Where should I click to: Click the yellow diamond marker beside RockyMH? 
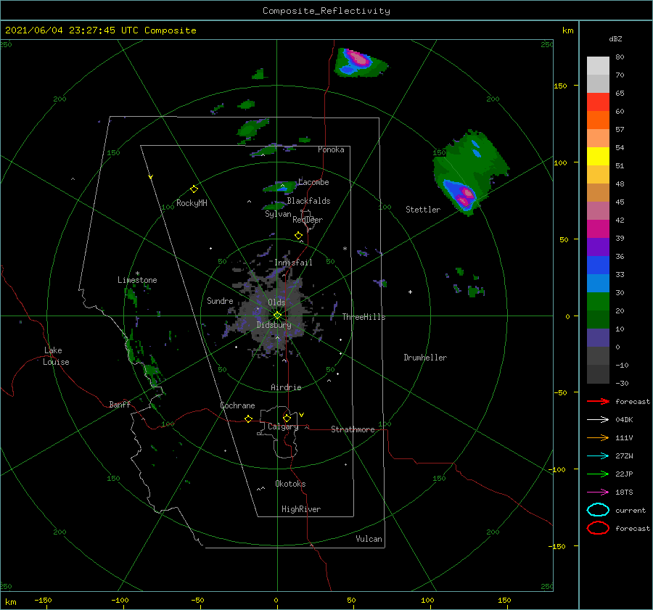click(x=194, y=189)
